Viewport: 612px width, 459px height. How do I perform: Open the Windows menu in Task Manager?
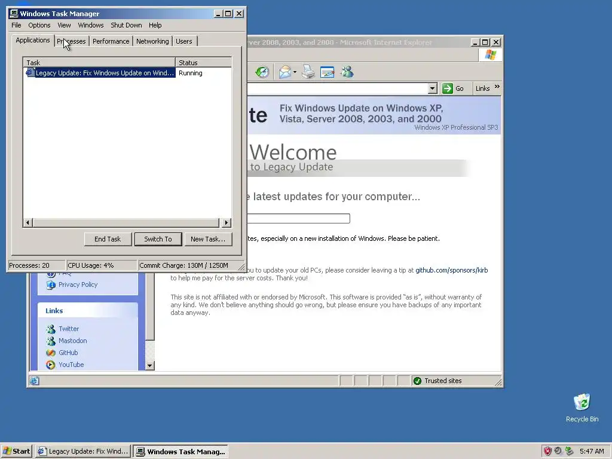tap(91, 25)
